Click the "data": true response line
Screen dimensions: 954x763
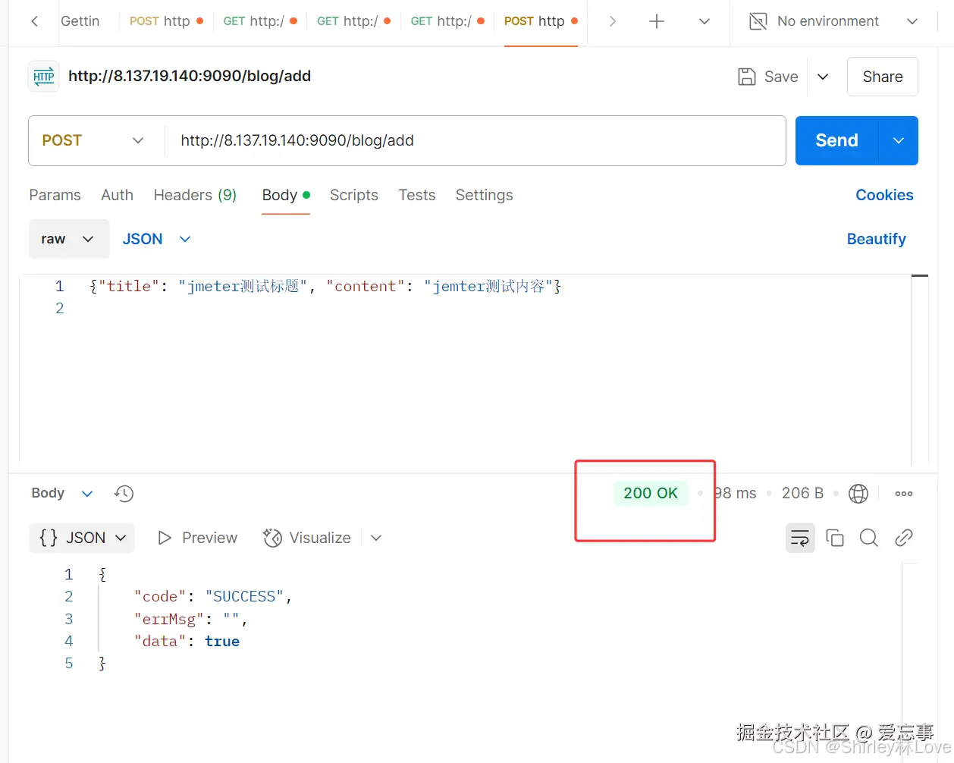click(187, 641)
